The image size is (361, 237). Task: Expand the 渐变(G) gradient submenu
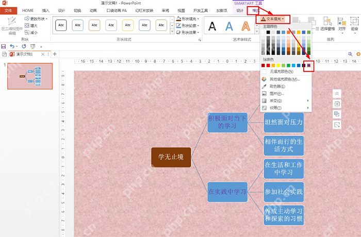click(x=287, y=101)
